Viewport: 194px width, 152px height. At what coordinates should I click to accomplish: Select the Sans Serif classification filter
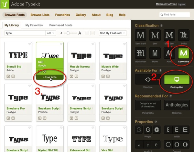[141, 35]
